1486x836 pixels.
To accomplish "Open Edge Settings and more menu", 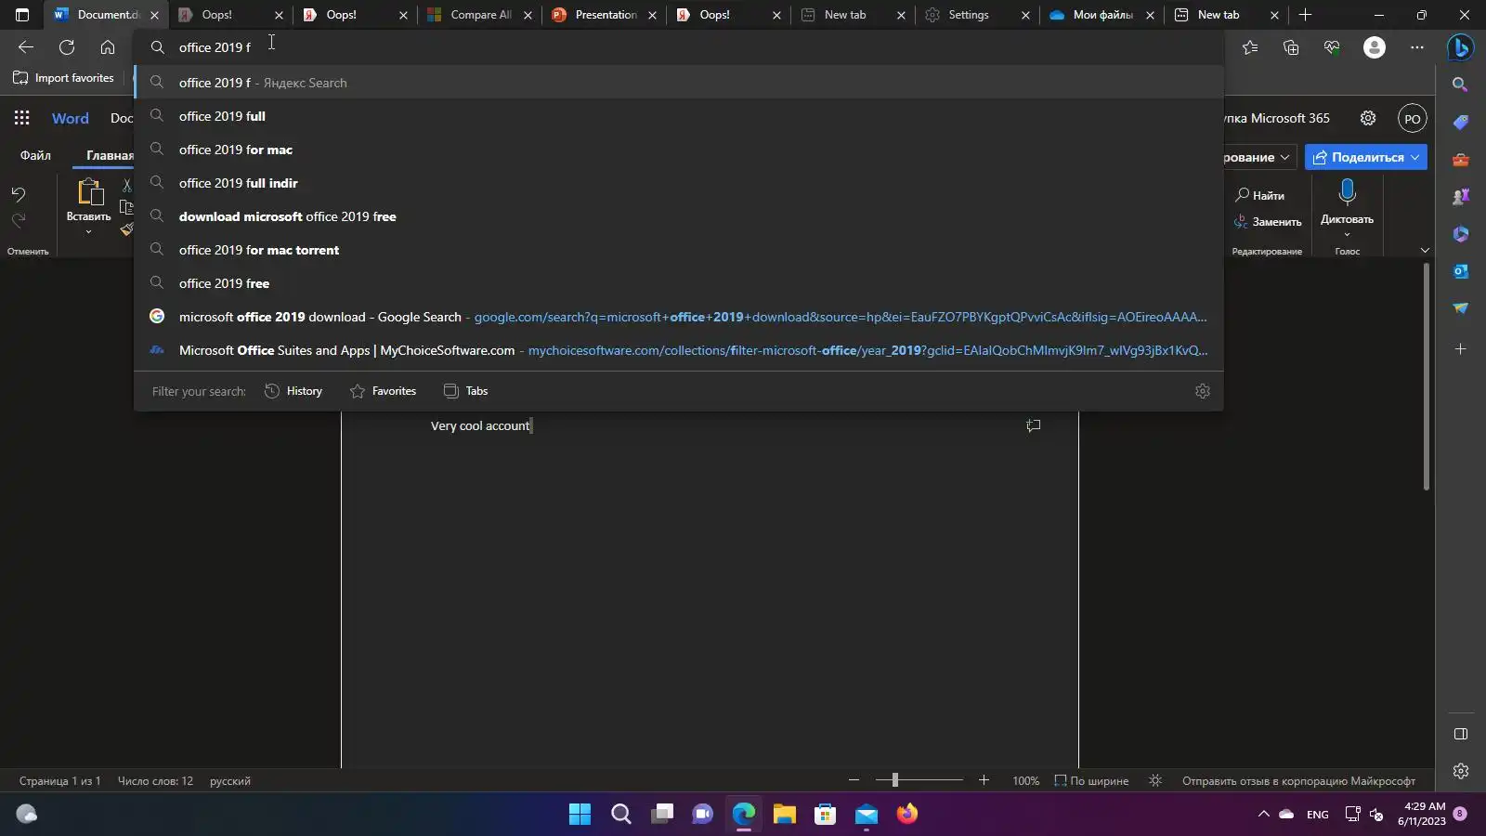I will [1416, 47].
